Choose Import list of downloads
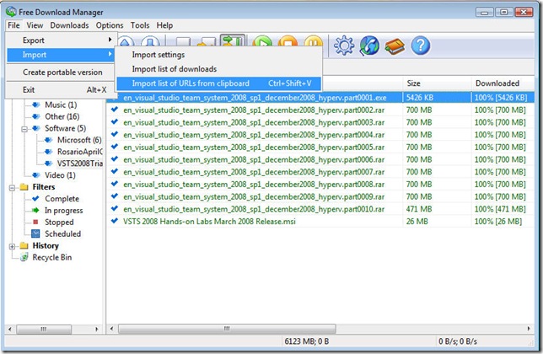The height and width of the screenshot is (354, 543). coord(219,69)
